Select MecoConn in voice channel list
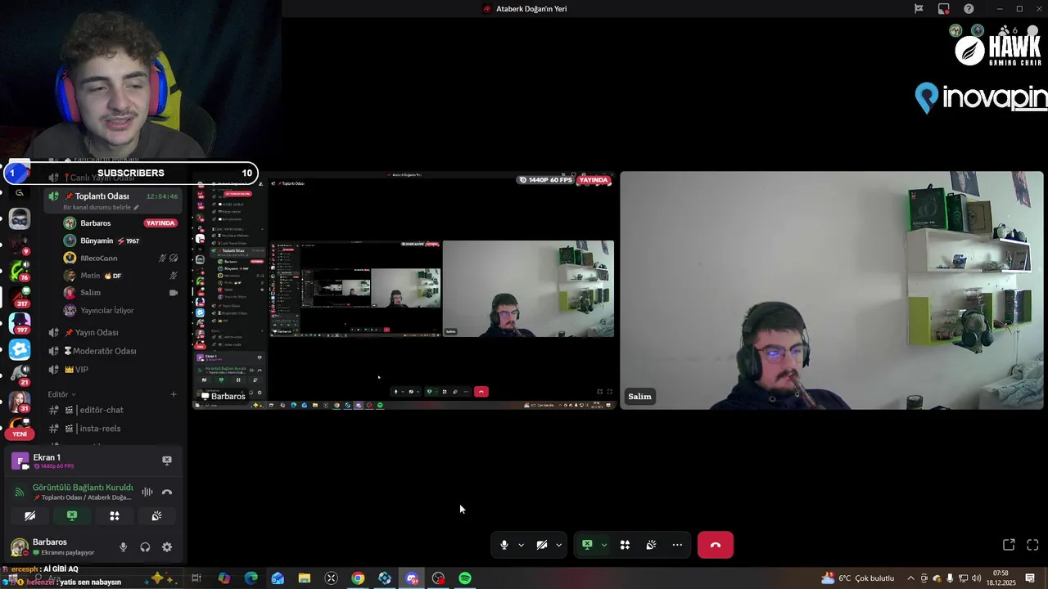 [x=121, y=258]
